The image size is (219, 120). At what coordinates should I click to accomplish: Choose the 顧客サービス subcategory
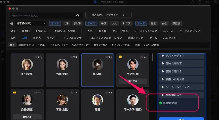point(100,45)
